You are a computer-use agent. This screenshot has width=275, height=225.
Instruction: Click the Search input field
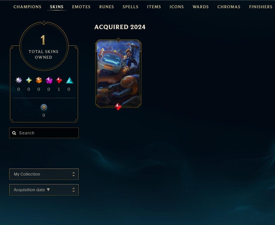pyautogui.click(x=44, y=133)
